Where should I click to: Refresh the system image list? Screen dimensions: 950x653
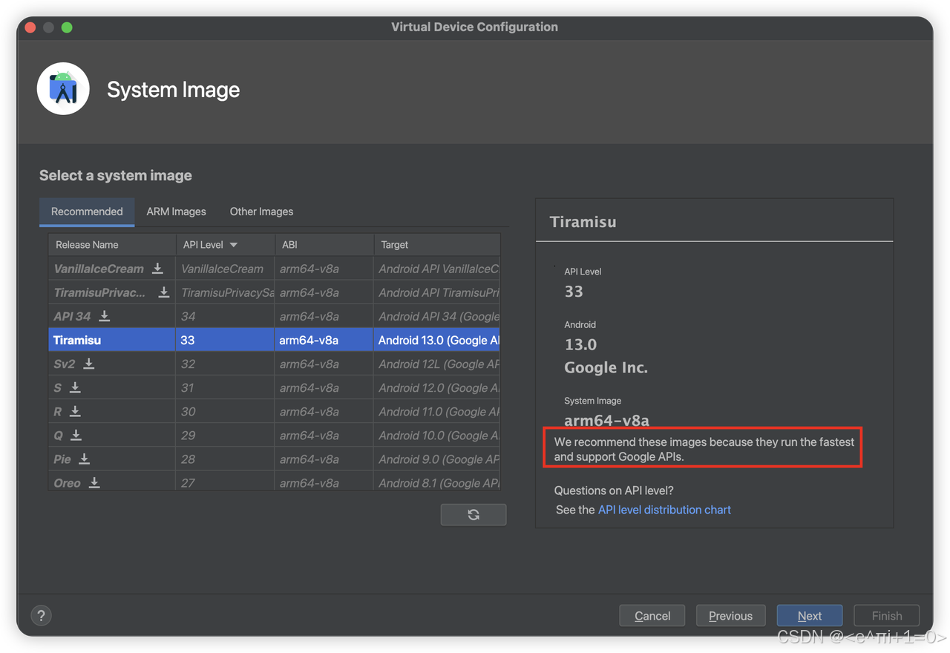click(474, 514)
